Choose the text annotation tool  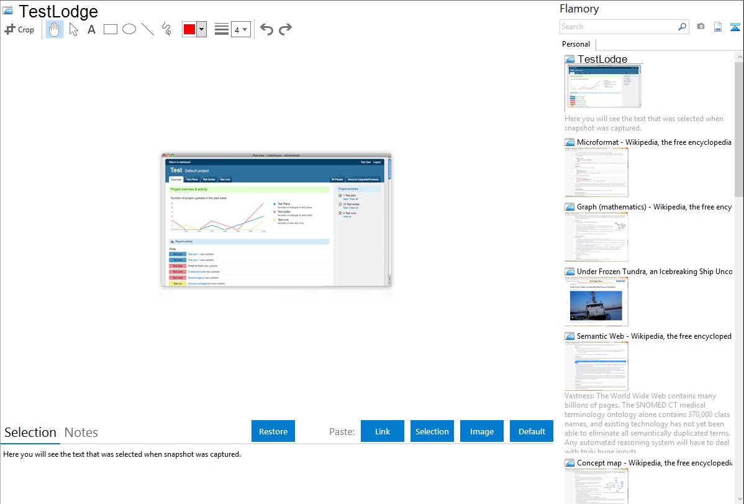pos(91,29)
